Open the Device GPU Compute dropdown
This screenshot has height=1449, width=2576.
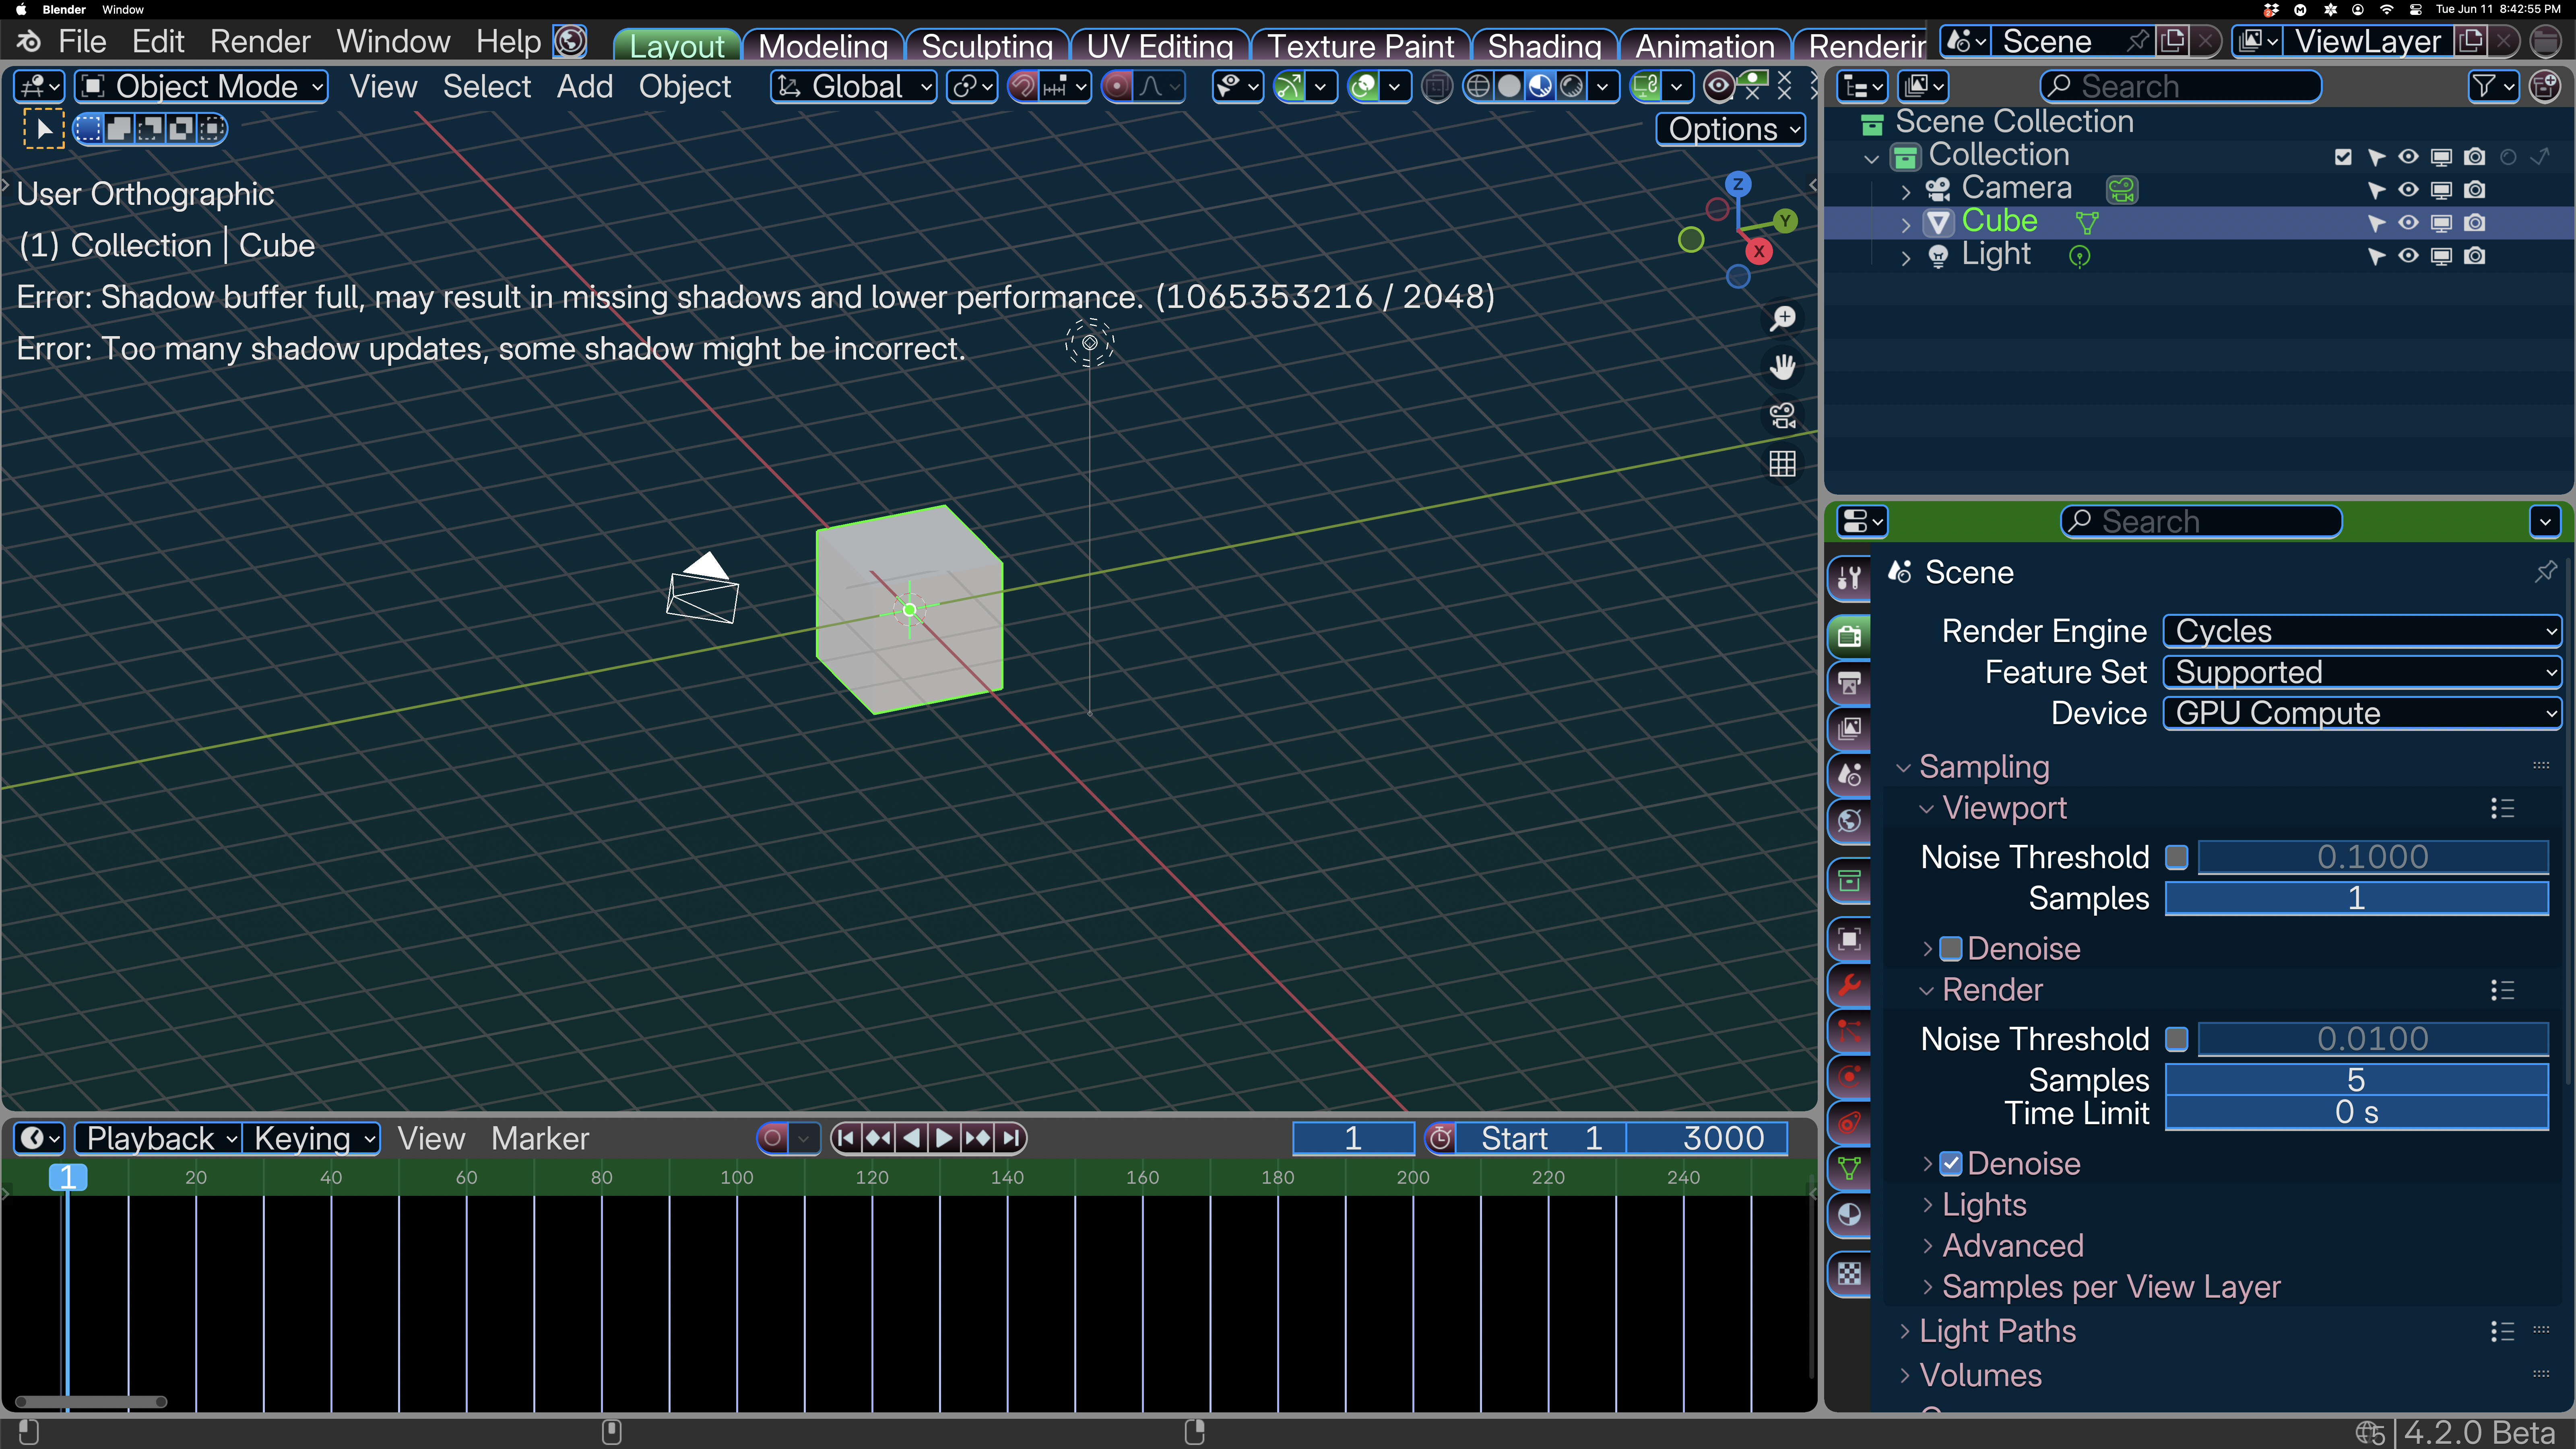[2361, 713]
